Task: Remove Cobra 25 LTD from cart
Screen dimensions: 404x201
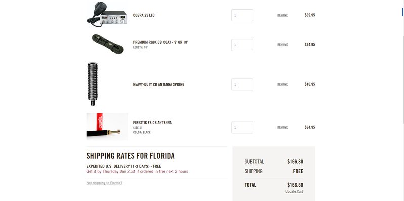Action: [x=282, y=15]
